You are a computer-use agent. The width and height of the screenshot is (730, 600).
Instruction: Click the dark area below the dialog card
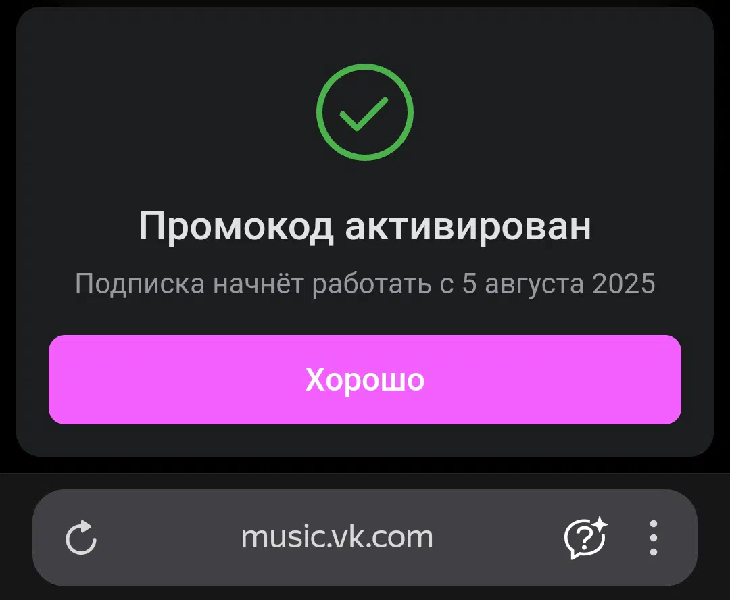364,465
